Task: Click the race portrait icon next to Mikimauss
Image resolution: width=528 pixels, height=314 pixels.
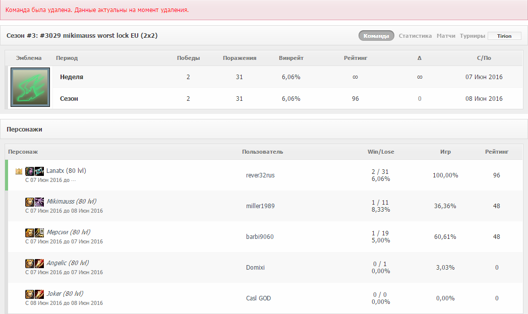Action: point(30,202)
